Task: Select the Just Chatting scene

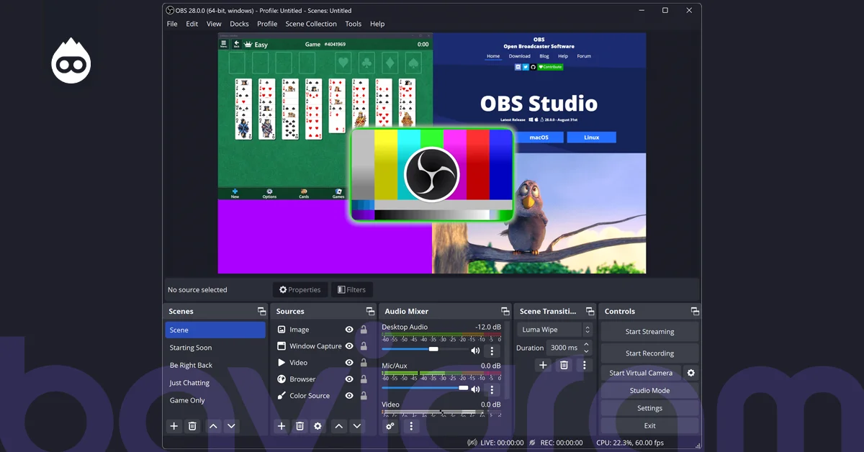Action: point(189,383)
